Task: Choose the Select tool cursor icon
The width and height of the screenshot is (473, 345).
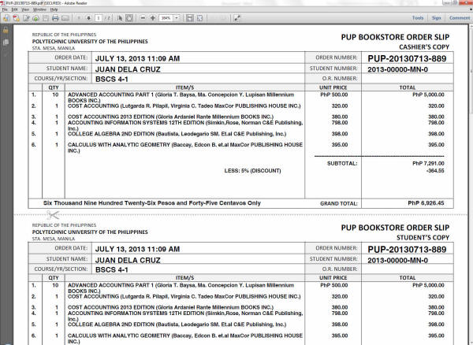Action: coord(120,18)
